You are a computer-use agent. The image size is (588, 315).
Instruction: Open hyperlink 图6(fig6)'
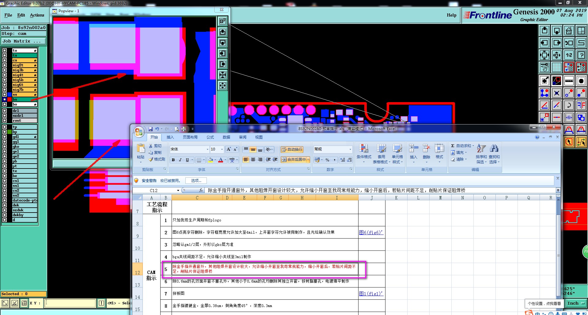coord(371,232)
